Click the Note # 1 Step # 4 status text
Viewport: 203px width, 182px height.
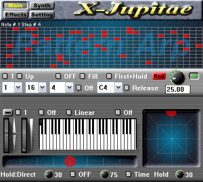click(x=21, y=25)
